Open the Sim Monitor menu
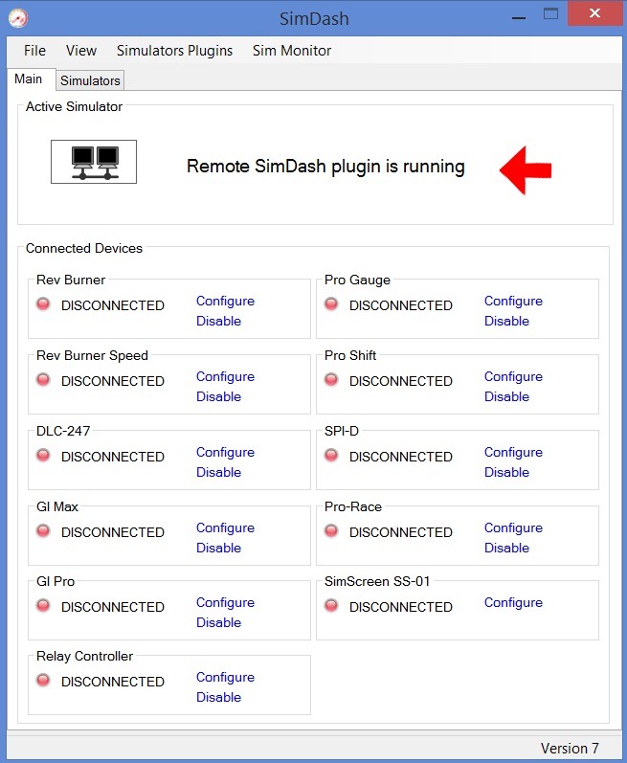Screen dimensions: 627x763 pos(292,51)
